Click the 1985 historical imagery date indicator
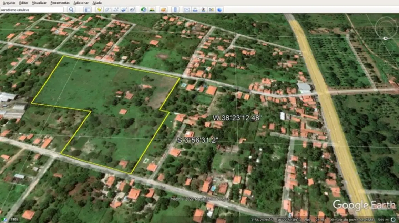Image resolution: width=399 pixels, height=223 pixels. pyautogui.click(x=14, y=219)
